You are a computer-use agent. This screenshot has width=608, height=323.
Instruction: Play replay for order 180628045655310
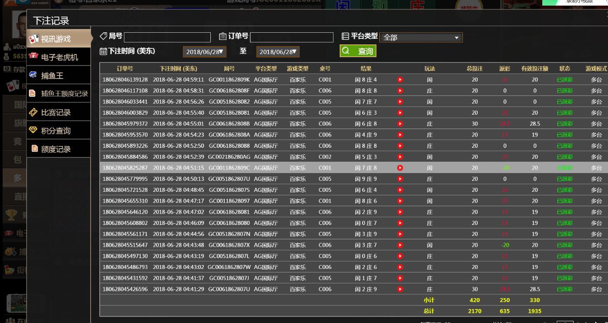[400, 201]
